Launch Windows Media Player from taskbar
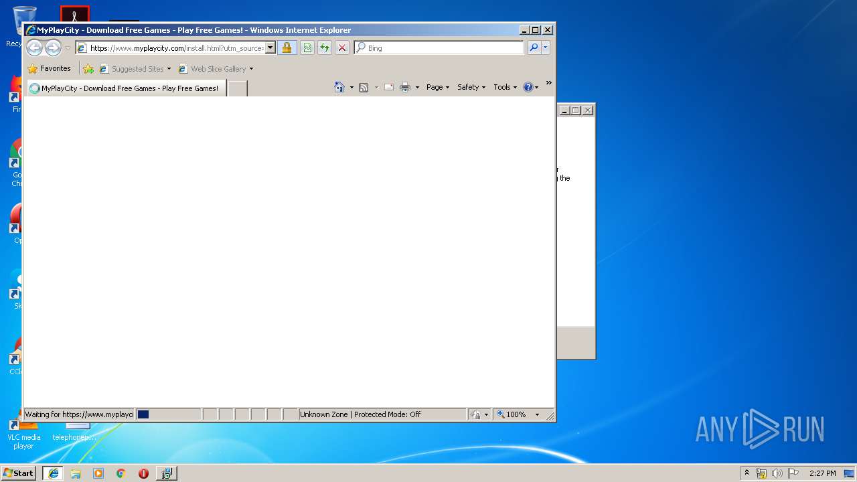Image resolution: width=857 pixels, height=482 pixels. [x=98, y=473]
